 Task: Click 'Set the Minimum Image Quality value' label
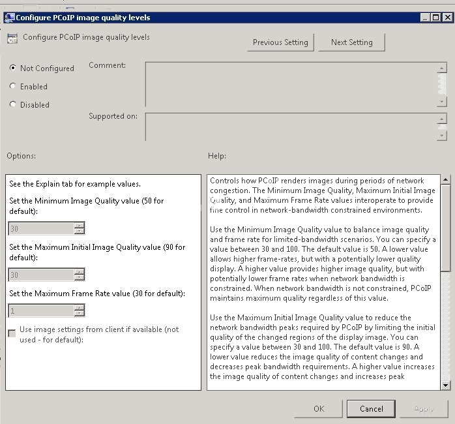[x=87, y=206]
